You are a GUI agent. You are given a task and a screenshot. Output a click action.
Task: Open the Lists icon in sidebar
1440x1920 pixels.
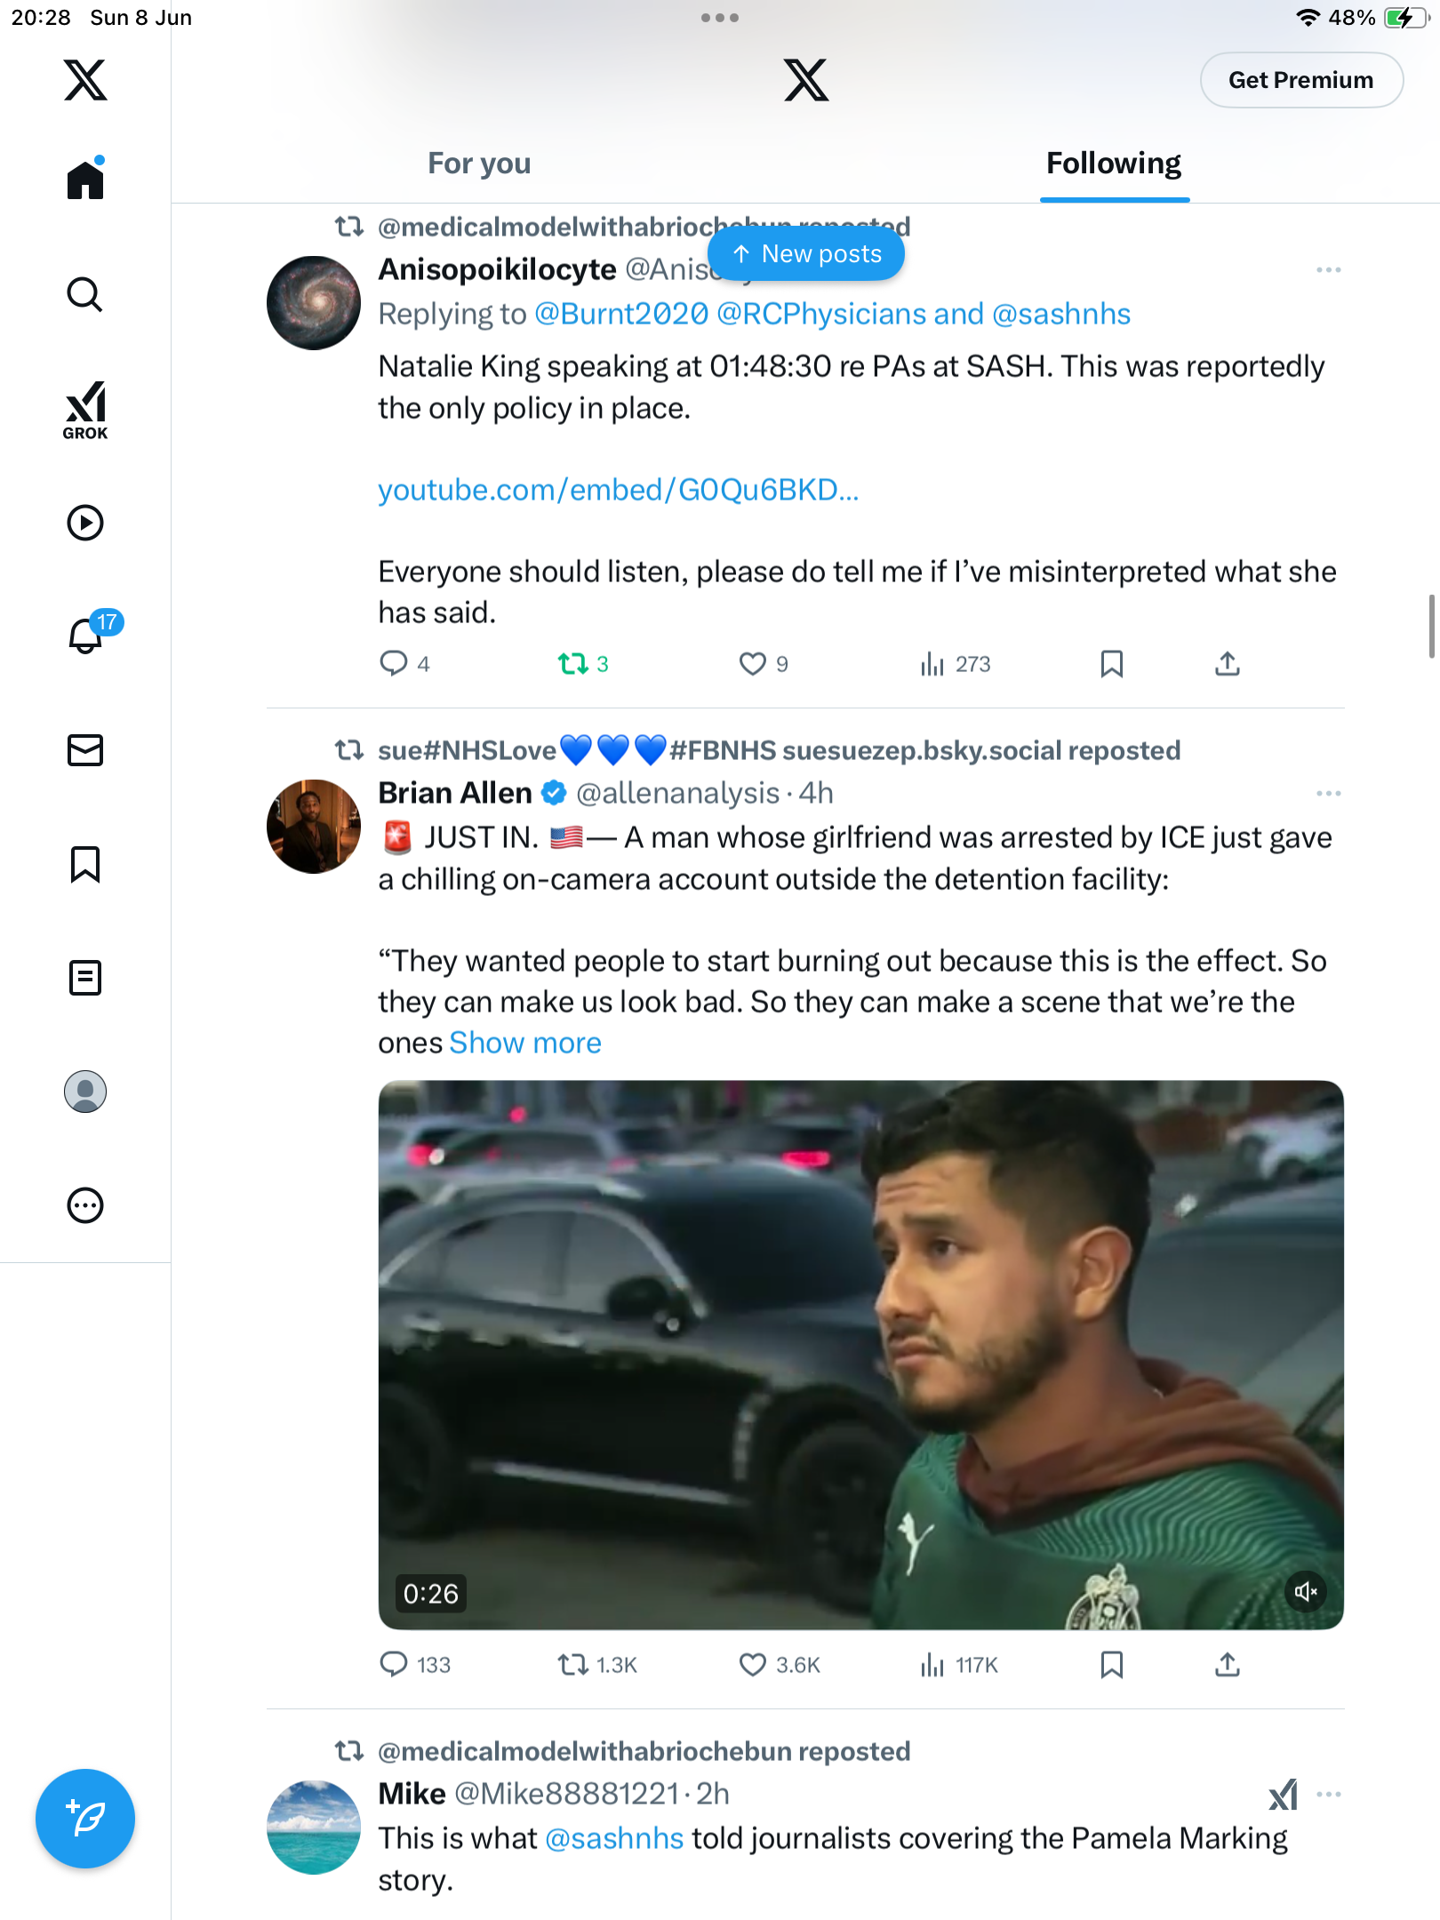tap(85, 978)
